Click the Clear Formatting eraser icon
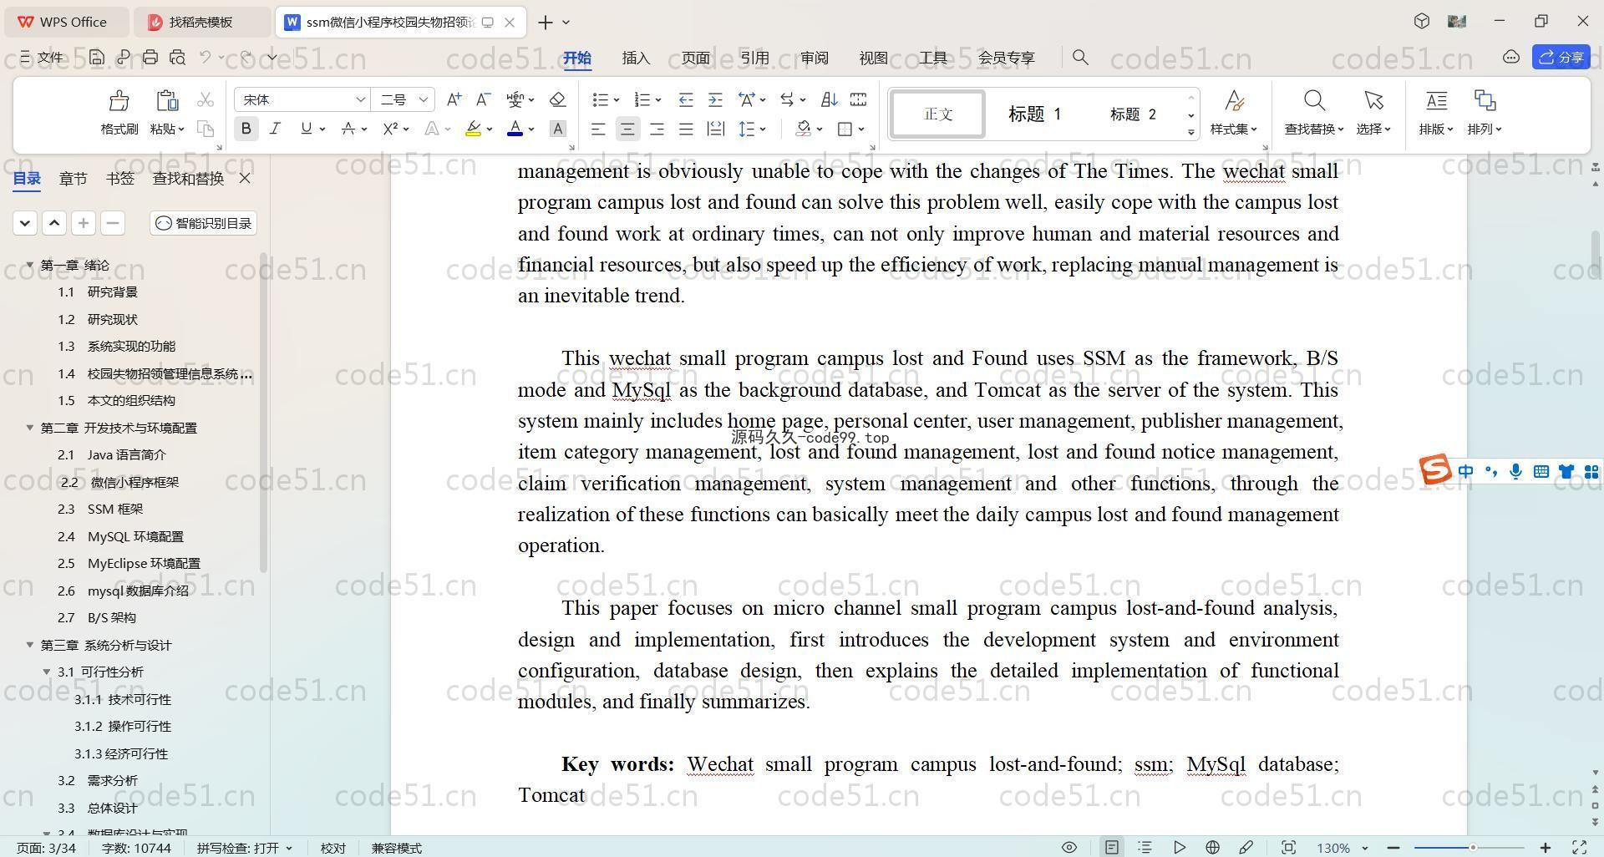This screenshot has width=1604, height=857. pos(558,99)
